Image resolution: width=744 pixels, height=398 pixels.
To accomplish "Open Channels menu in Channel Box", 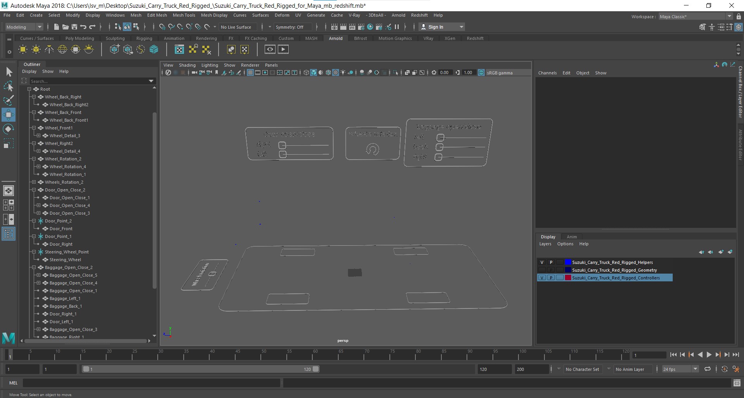I will (547, 73).
